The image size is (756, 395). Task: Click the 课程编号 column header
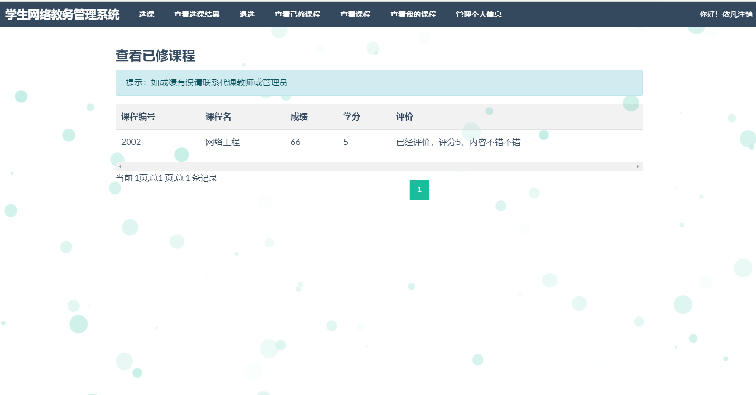(139, 117)
